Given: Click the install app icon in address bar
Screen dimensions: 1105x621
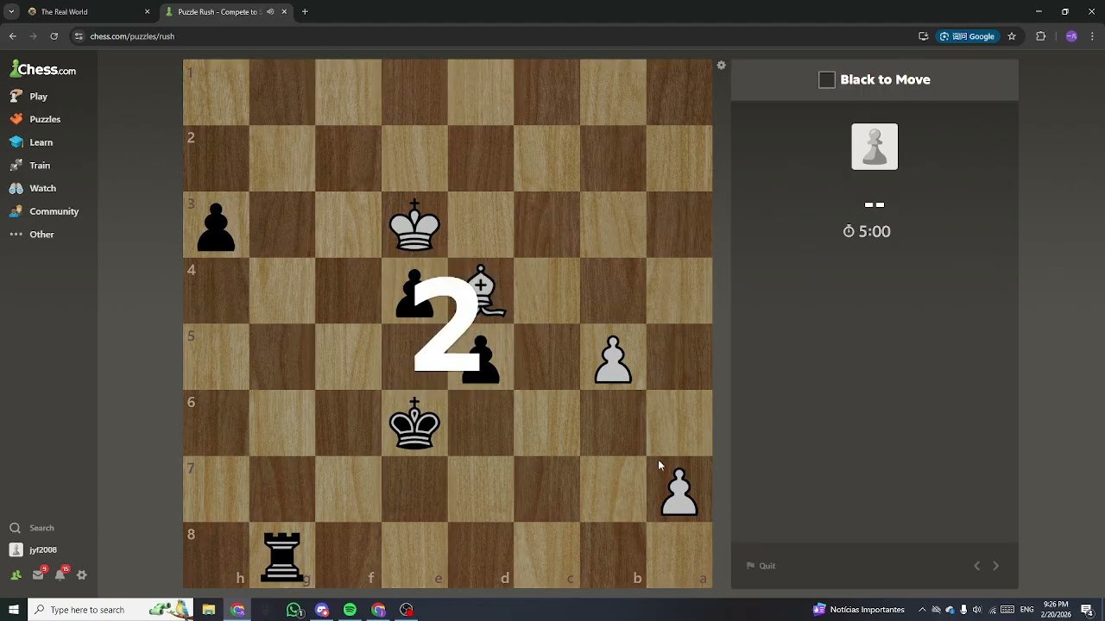Looking at the screenshot, I should tap(924, 36).
